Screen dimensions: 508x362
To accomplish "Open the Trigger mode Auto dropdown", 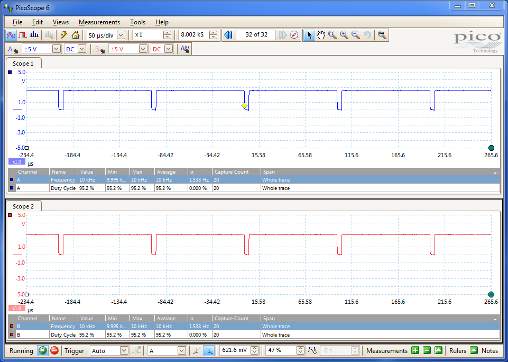I will (124, 350).
